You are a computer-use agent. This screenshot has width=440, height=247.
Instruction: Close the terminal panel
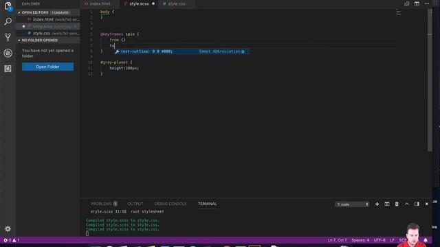427,204
